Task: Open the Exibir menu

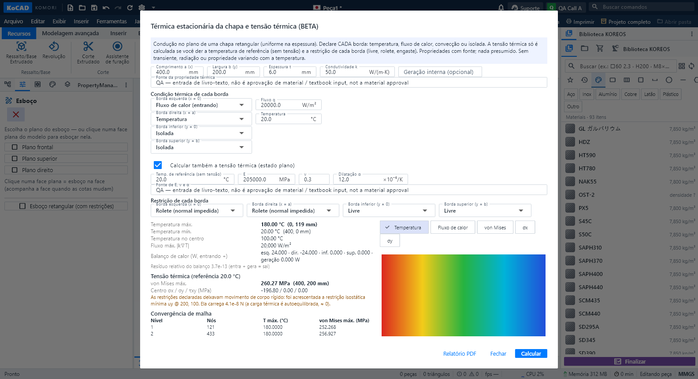Action: coord(59,22)
